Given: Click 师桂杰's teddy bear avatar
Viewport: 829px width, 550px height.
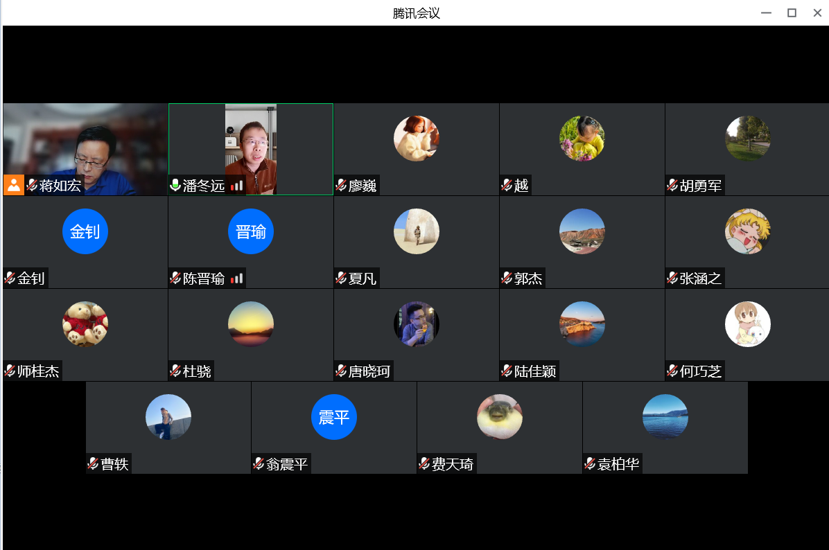Looking at the screenshot, I should pyautogui.click(x=85, y=324).
